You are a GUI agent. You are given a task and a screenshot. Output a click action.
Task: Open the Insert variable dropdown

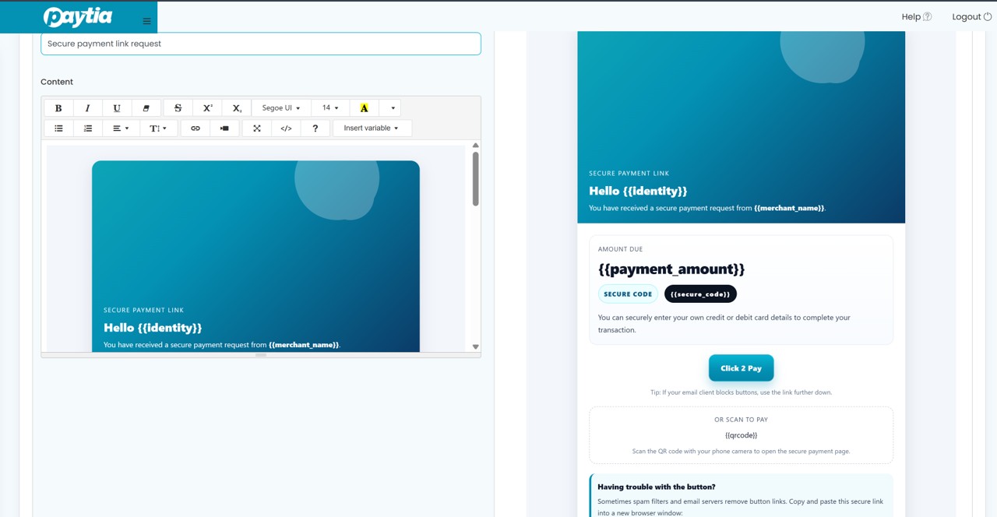click(372, 128)
